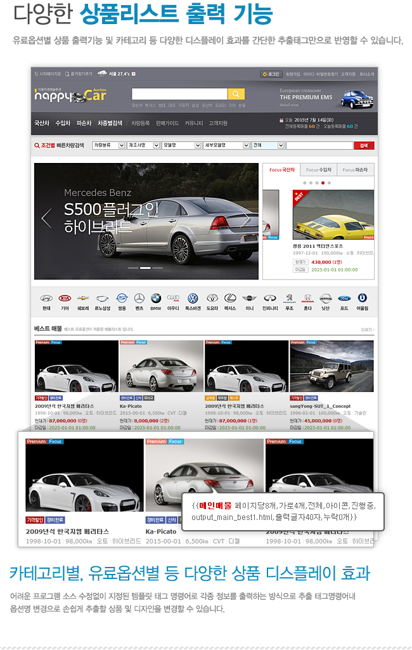
Task: Click the Infiniti (인피니티) brand logo
Action: 270,298
